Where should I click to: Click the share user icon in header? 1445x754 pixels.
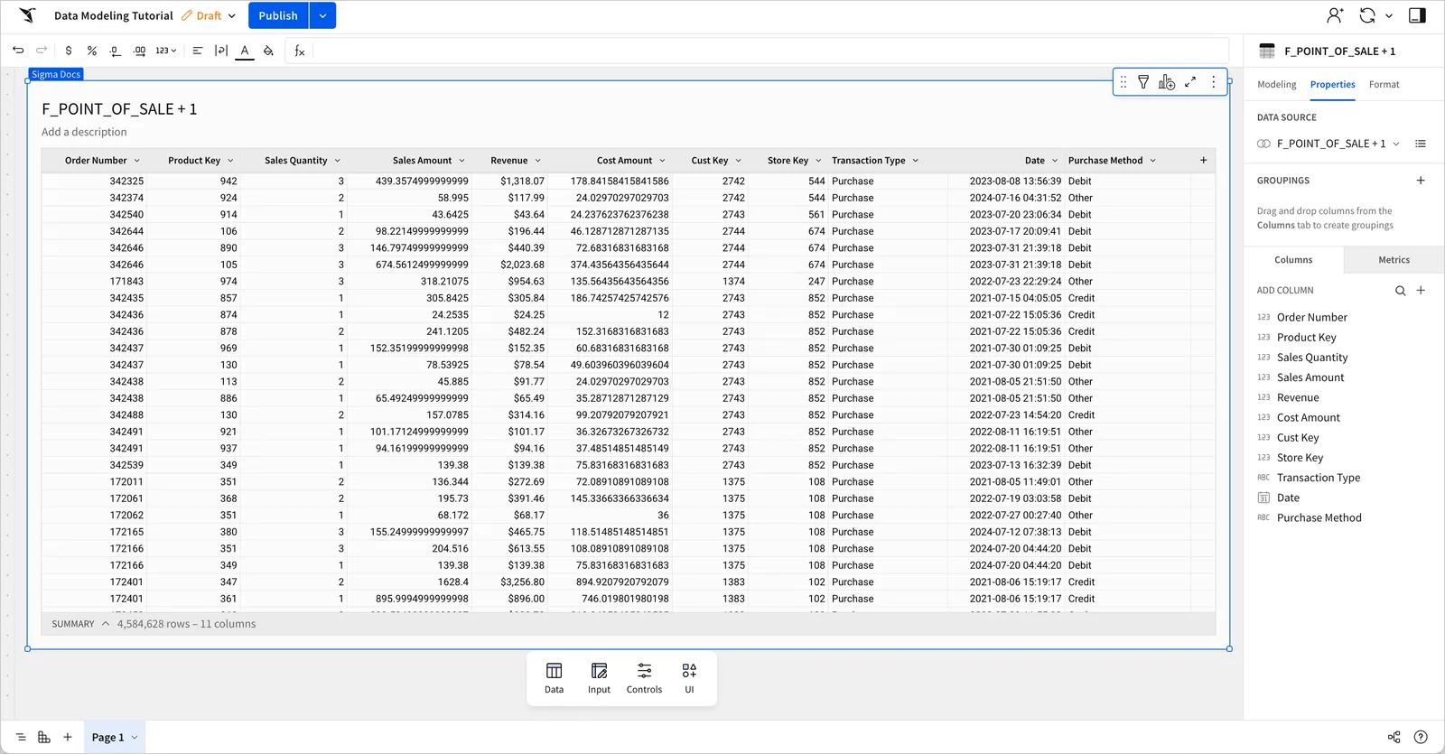[x=1335, y=15]
